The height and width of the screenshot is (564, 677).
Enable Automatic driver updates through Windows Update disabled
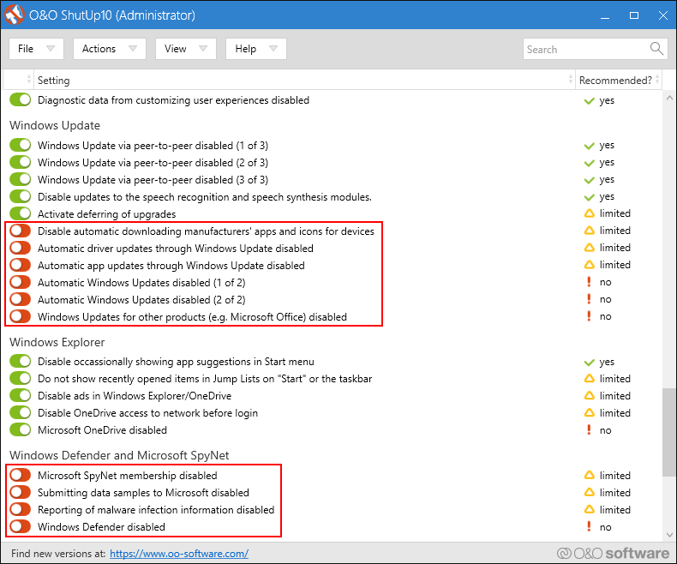point(21,248)
